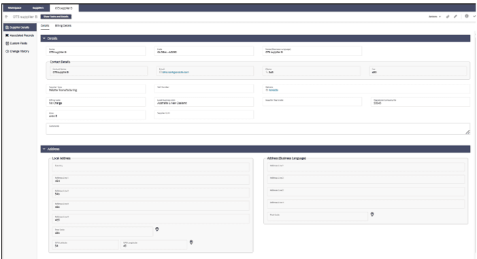Click the Code field showing GLOBAL value
The image size is (477, 259).
[204, 51]
